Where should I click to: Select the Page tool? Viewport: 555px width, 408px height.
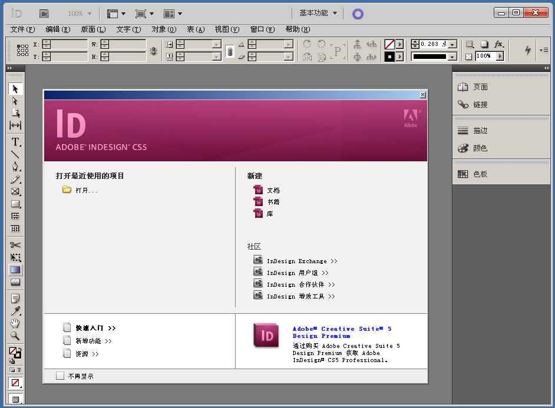(x=15, y=113)
